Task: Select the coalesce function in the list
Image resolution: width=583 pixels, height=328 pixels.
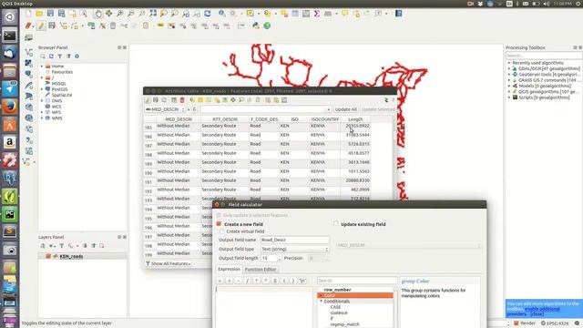Action: click(x=339, y=313)
